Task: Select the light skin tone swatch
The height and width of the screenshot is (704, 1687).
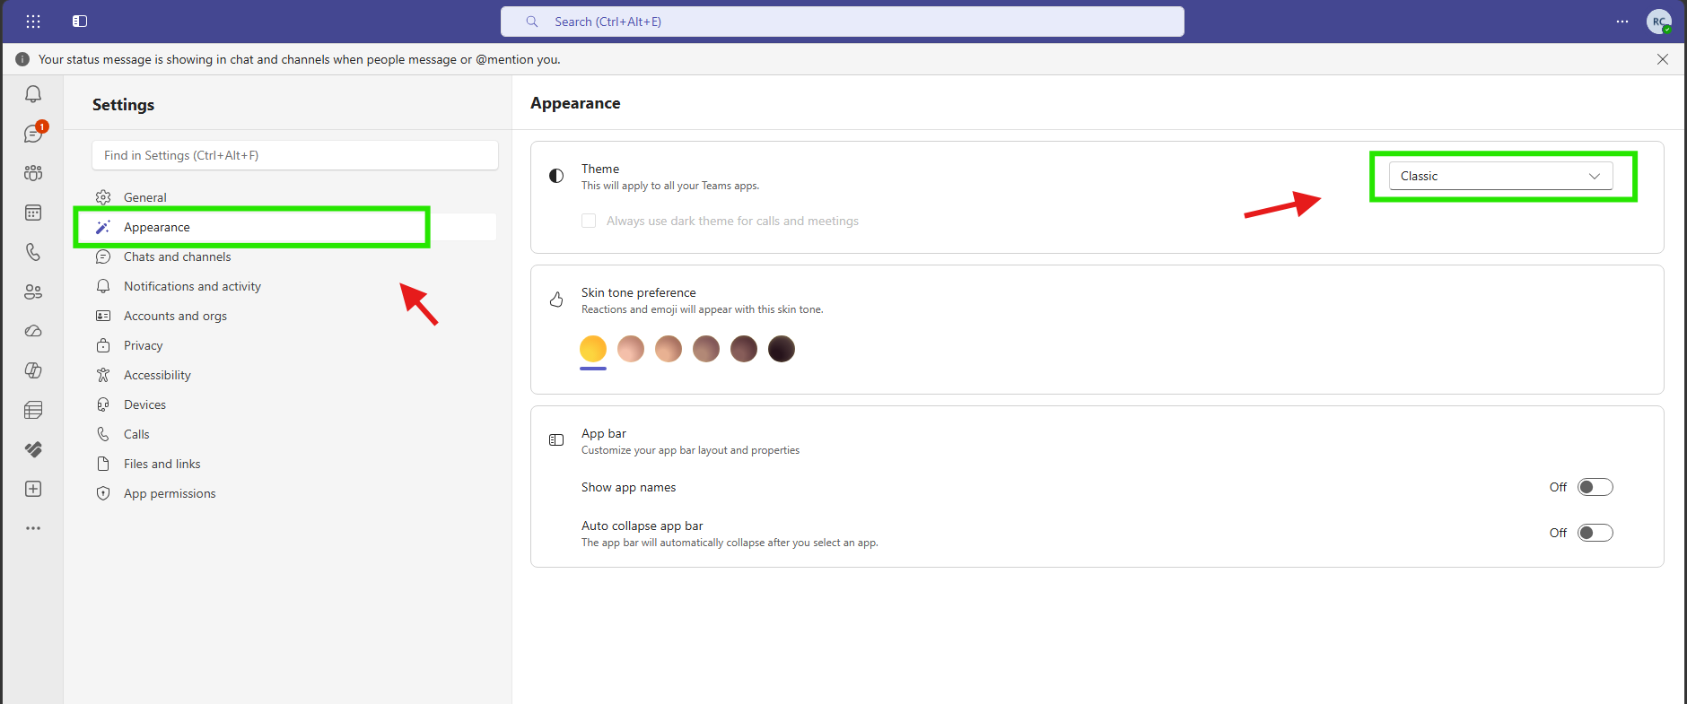Action: [x=631, y=349]
